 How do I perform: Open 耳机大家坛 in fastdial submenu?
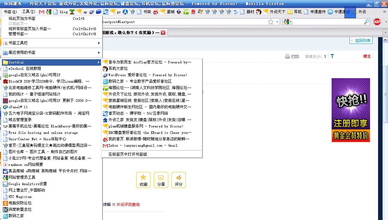pos(152,69)
